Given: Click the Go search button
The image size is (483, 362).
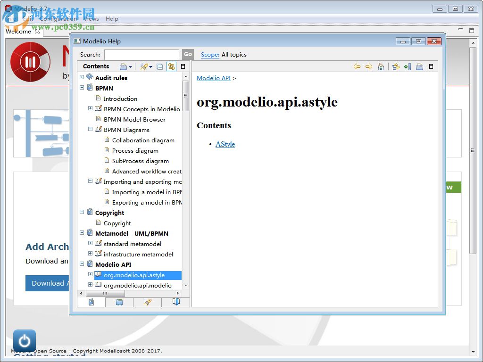Looking at the screenshot, I should (188, 55).
